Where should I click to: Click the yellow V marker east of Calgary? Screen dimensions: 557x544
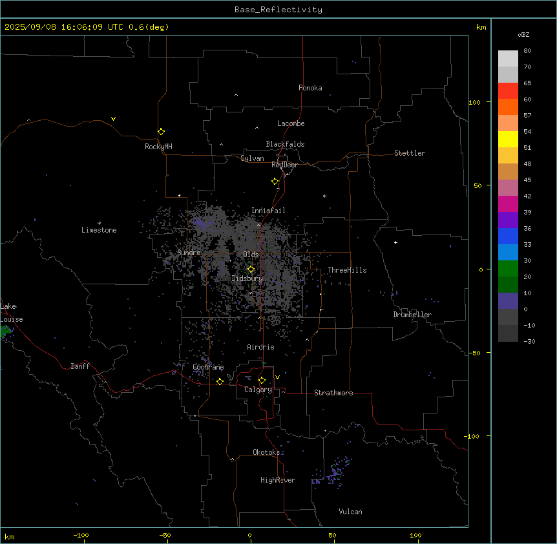pos(277,377)
